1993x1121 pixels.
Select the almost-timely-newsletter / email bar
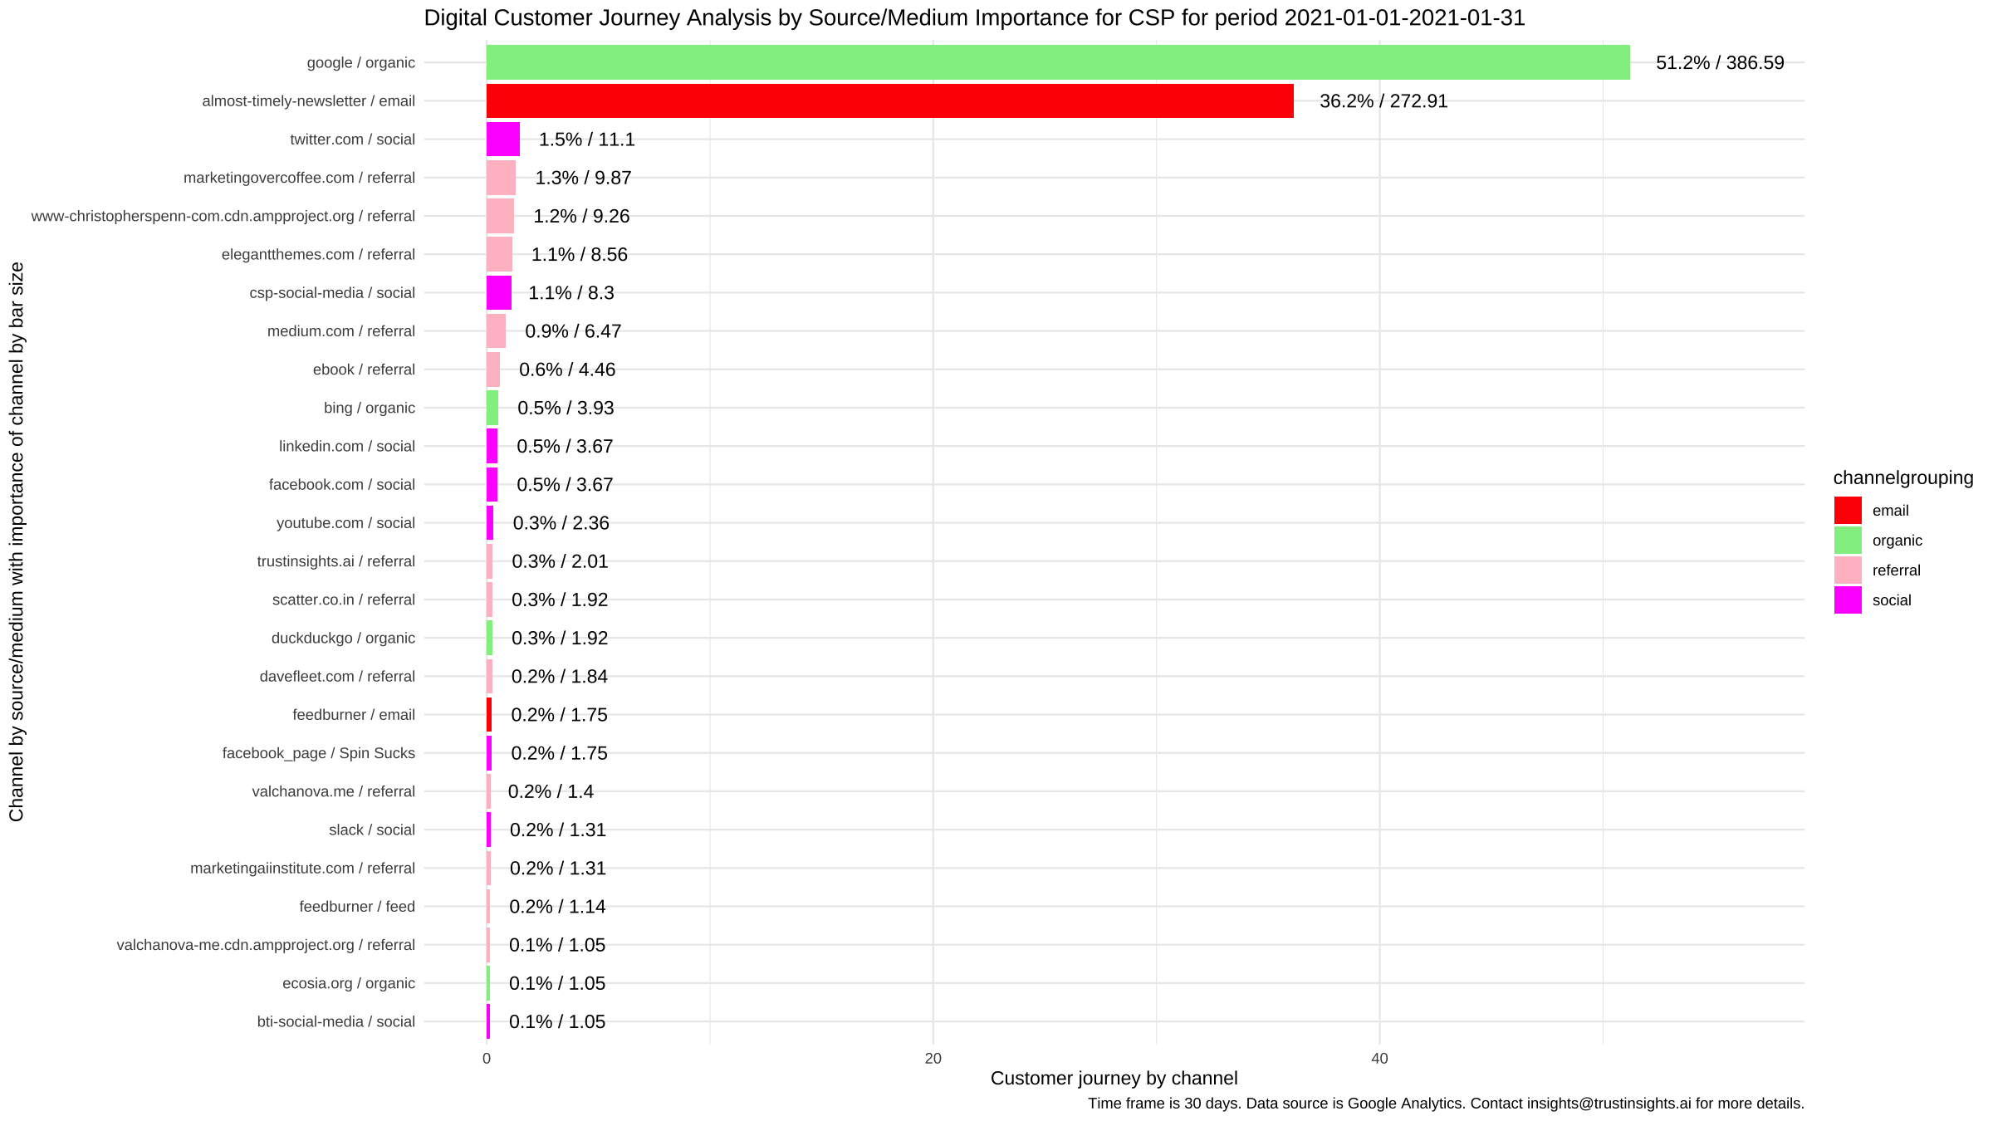(x=889, y=100)
